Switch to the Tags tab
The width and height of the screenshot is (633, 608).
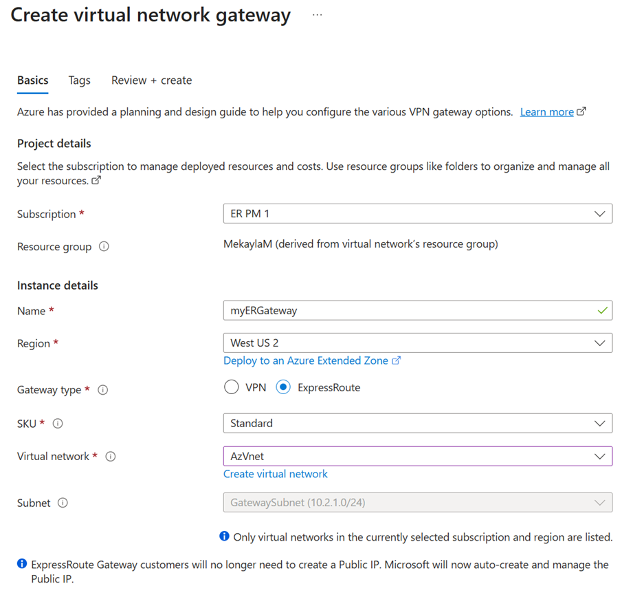point(79,80)
